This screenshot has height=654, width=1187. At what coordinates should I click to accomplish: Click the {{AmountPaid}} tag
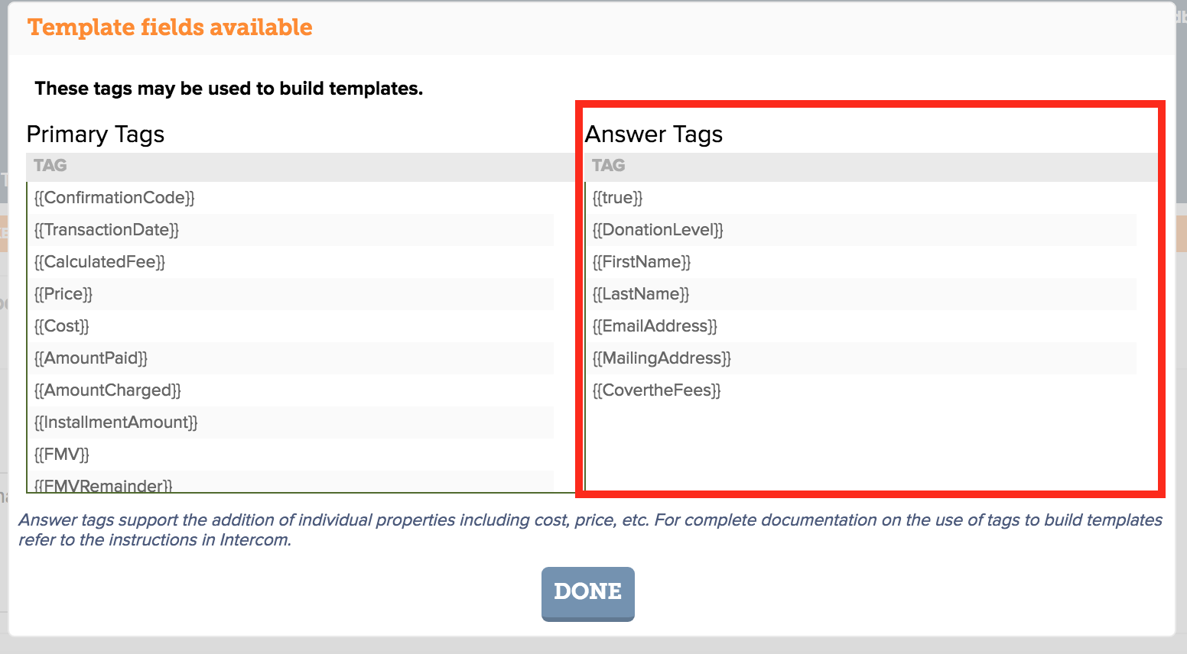tap(91, 358)
